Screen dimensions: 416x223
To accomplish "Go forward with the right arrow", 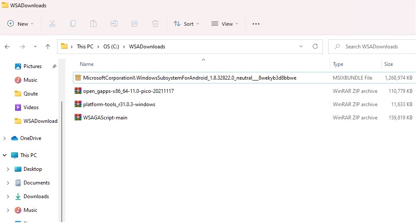I will coord(22,47).
